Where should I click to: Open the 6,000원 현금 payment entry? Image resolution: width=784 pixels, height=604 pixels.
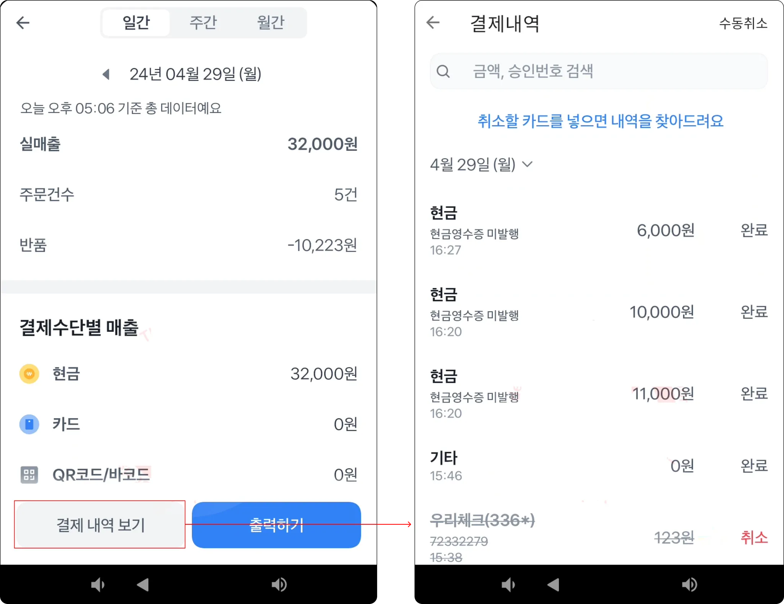coord(599,231)
